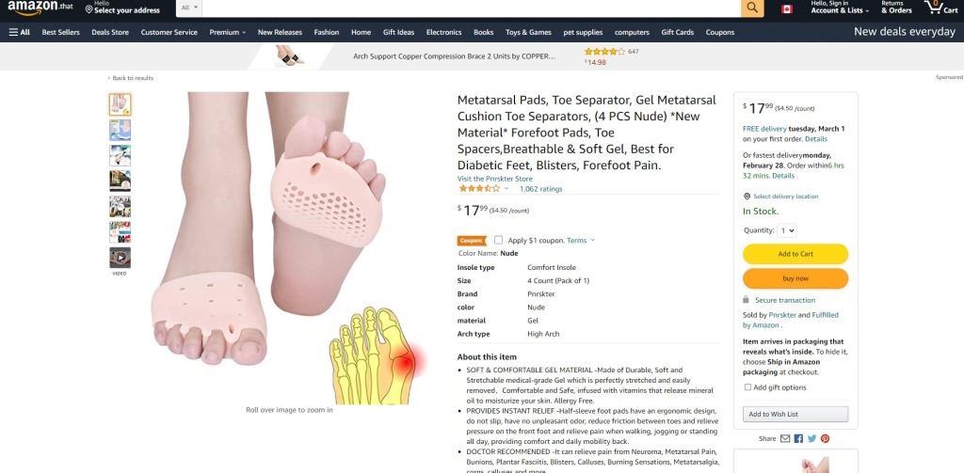Share on Twitter bird icon
Viewport: 964px width, 473px height.
811,438
